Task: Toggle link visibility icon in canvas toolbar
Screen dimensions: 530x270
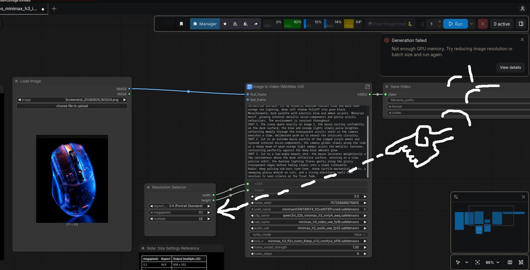Action: (521, 262)
